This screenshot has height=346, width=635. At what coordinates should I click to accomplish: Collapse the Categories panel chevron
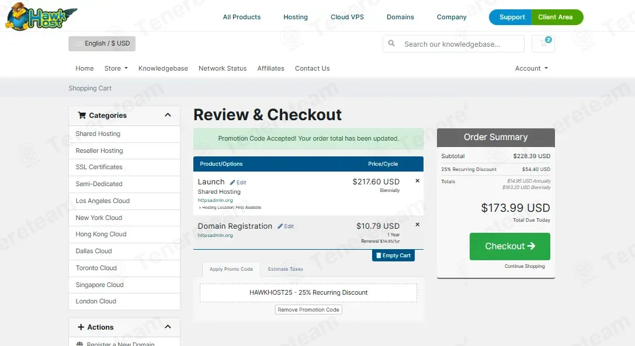[x=168, y=115]
